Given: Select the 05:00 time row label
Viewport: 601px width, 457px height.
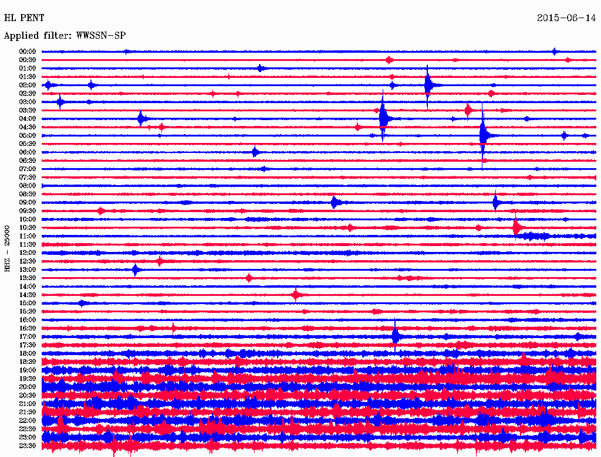Looking at the screenshot, I should click(x=27, y=135).
